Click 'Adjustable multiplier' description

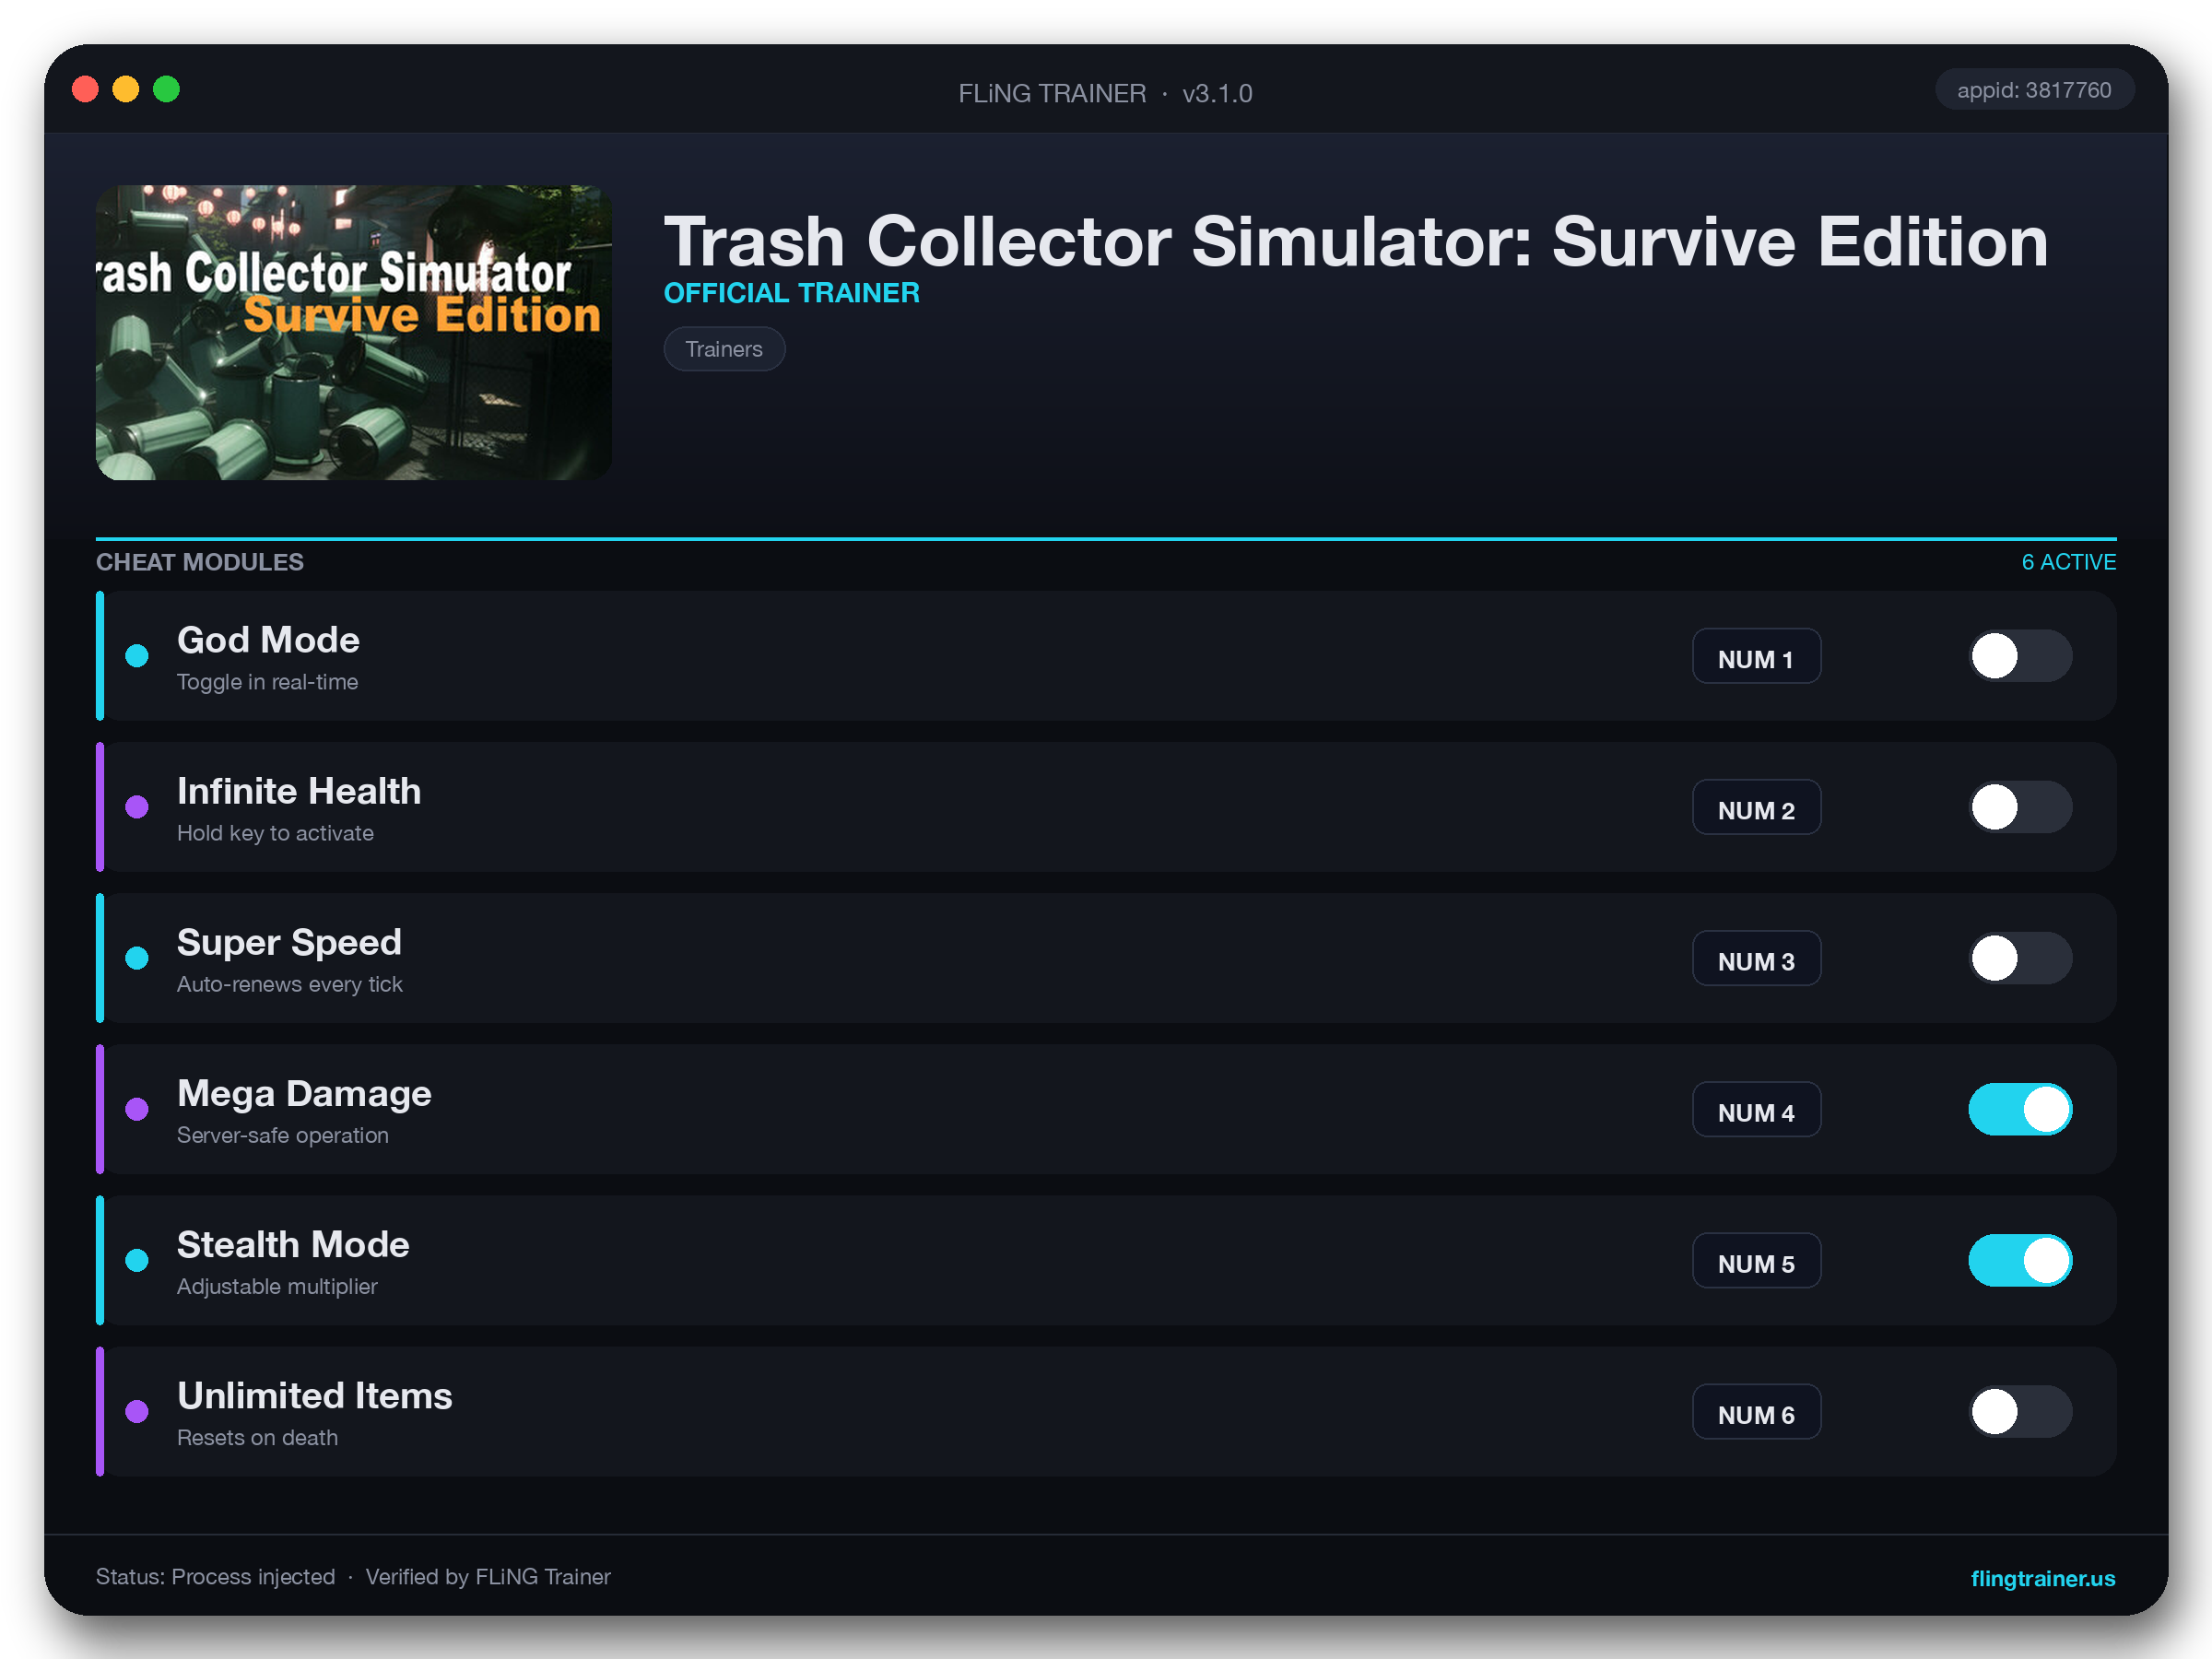(277, 1286)
